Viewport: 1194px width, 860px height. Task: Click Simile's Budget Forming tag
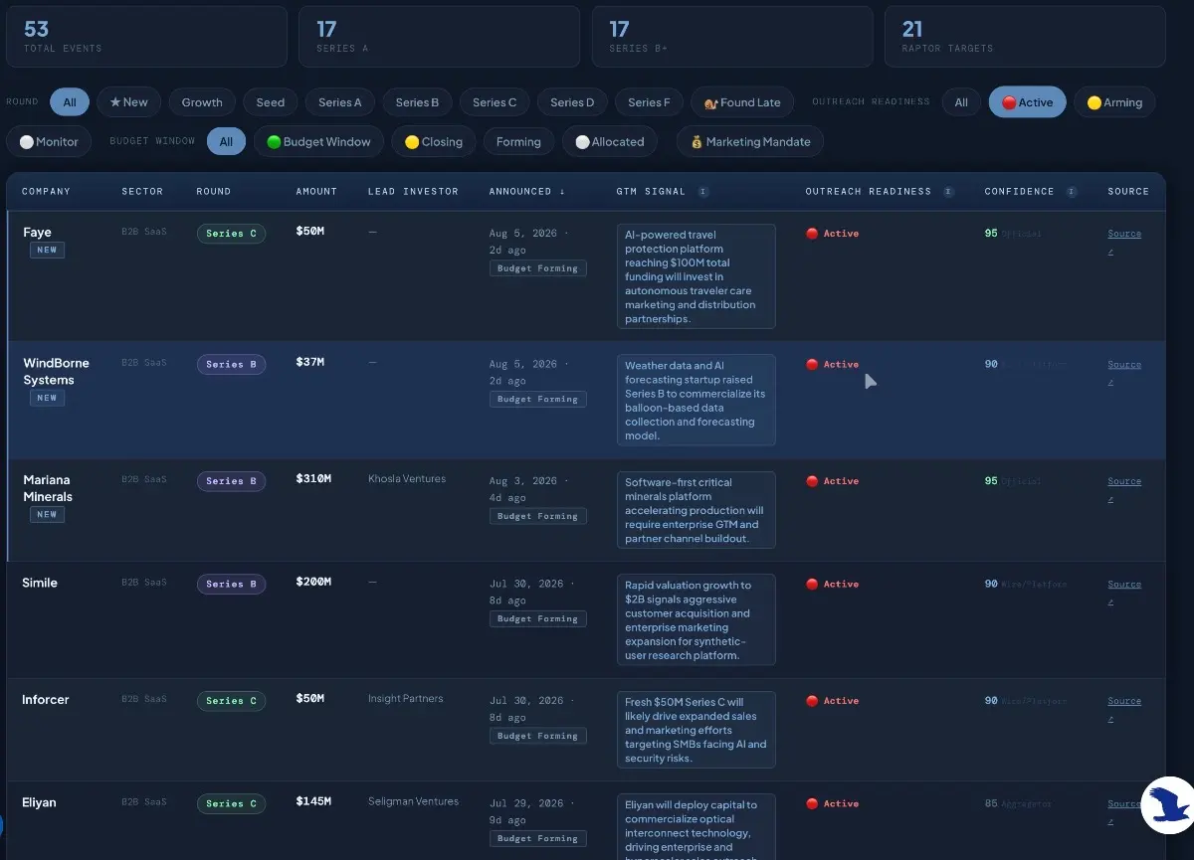(x=537, y=619)
